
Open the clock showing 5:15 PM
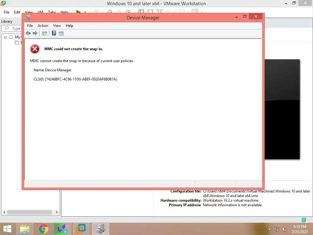click(300, 229)
